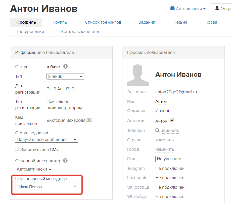The image size is (232, 203).
Task: Open the Список тренингов tab
Action: click(x=103, y=22)
